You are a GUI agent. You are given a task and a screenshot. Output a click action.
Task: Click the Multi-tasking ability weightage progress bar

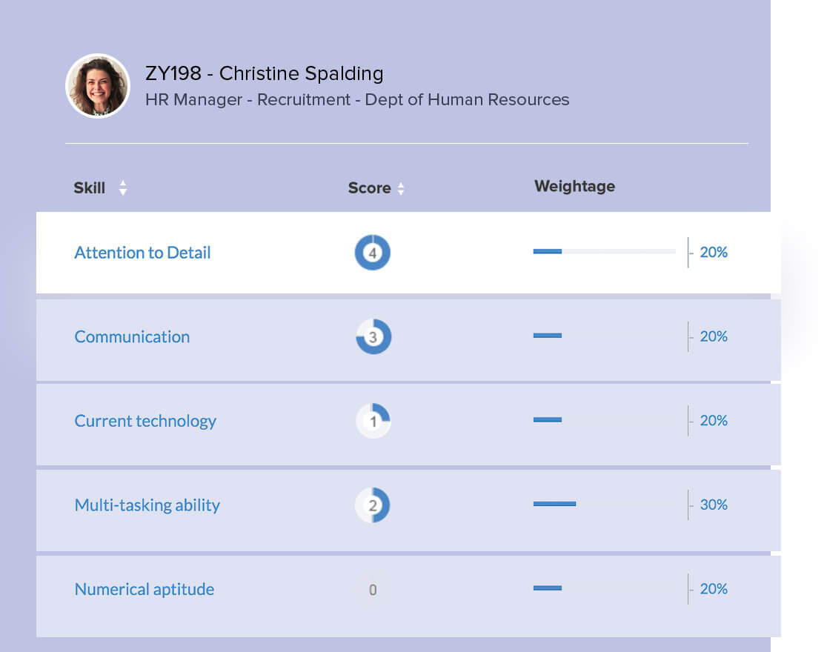coord(554,505)
